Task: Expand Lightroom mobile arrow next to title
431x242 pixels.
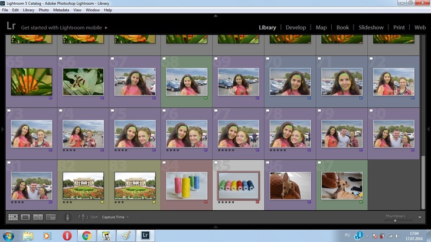Action: (106, 28)
